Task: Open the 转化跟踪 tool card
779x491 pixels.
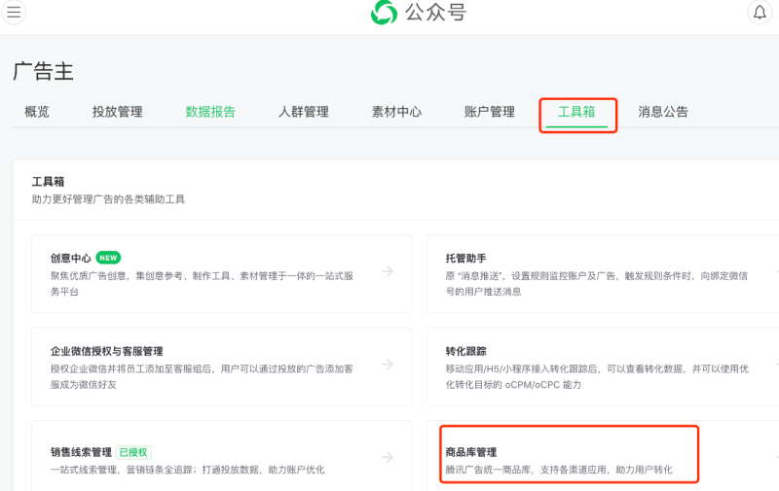Action: [x=603, y=367]
